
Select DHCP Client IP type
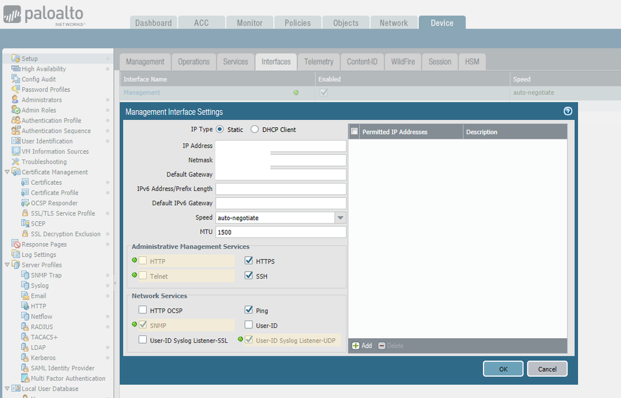coord(255,130)
